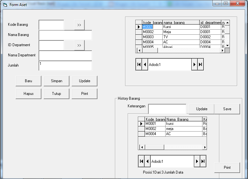
Task: Go to first record in History Adodc1
Action: [x=141, y=161]
